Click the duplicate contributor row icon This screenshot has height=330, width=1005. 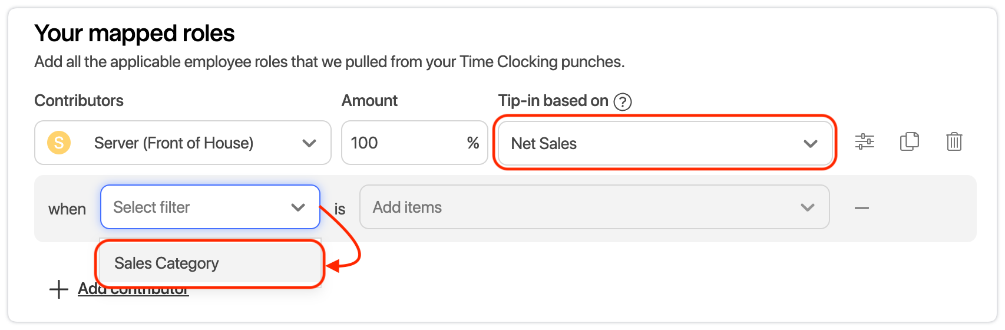pyautogui.click(x=909, y=141)
